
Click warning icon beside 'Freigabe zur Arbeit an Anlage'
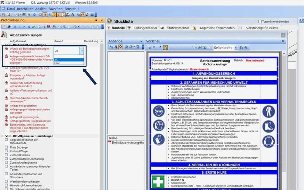(x=6, y=75)
